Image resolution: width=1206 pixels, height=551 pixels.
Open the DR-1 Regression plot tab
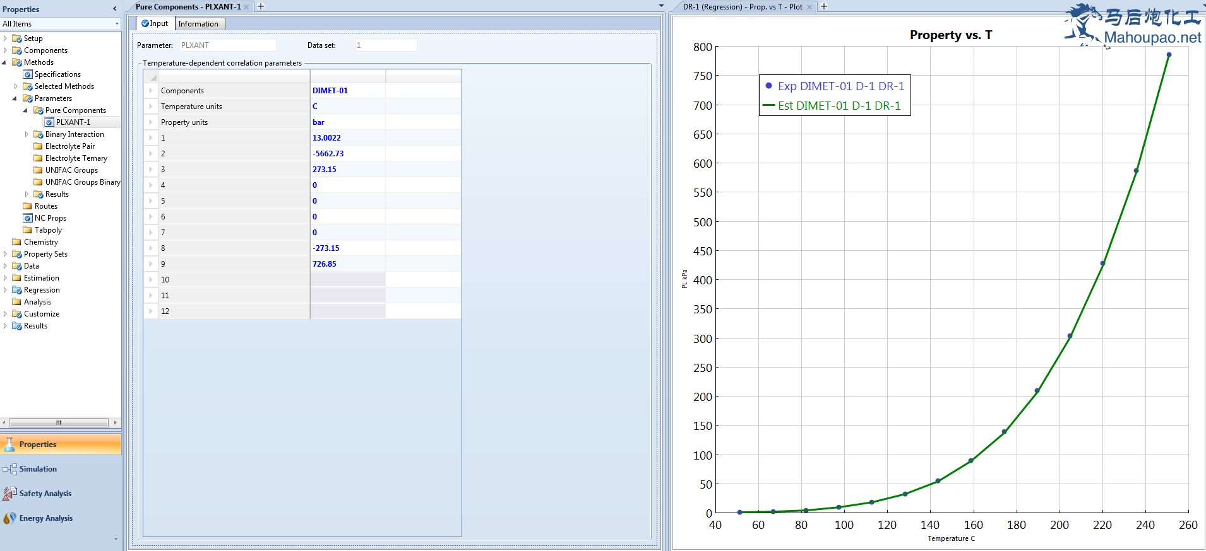click(x=742, y=7)
